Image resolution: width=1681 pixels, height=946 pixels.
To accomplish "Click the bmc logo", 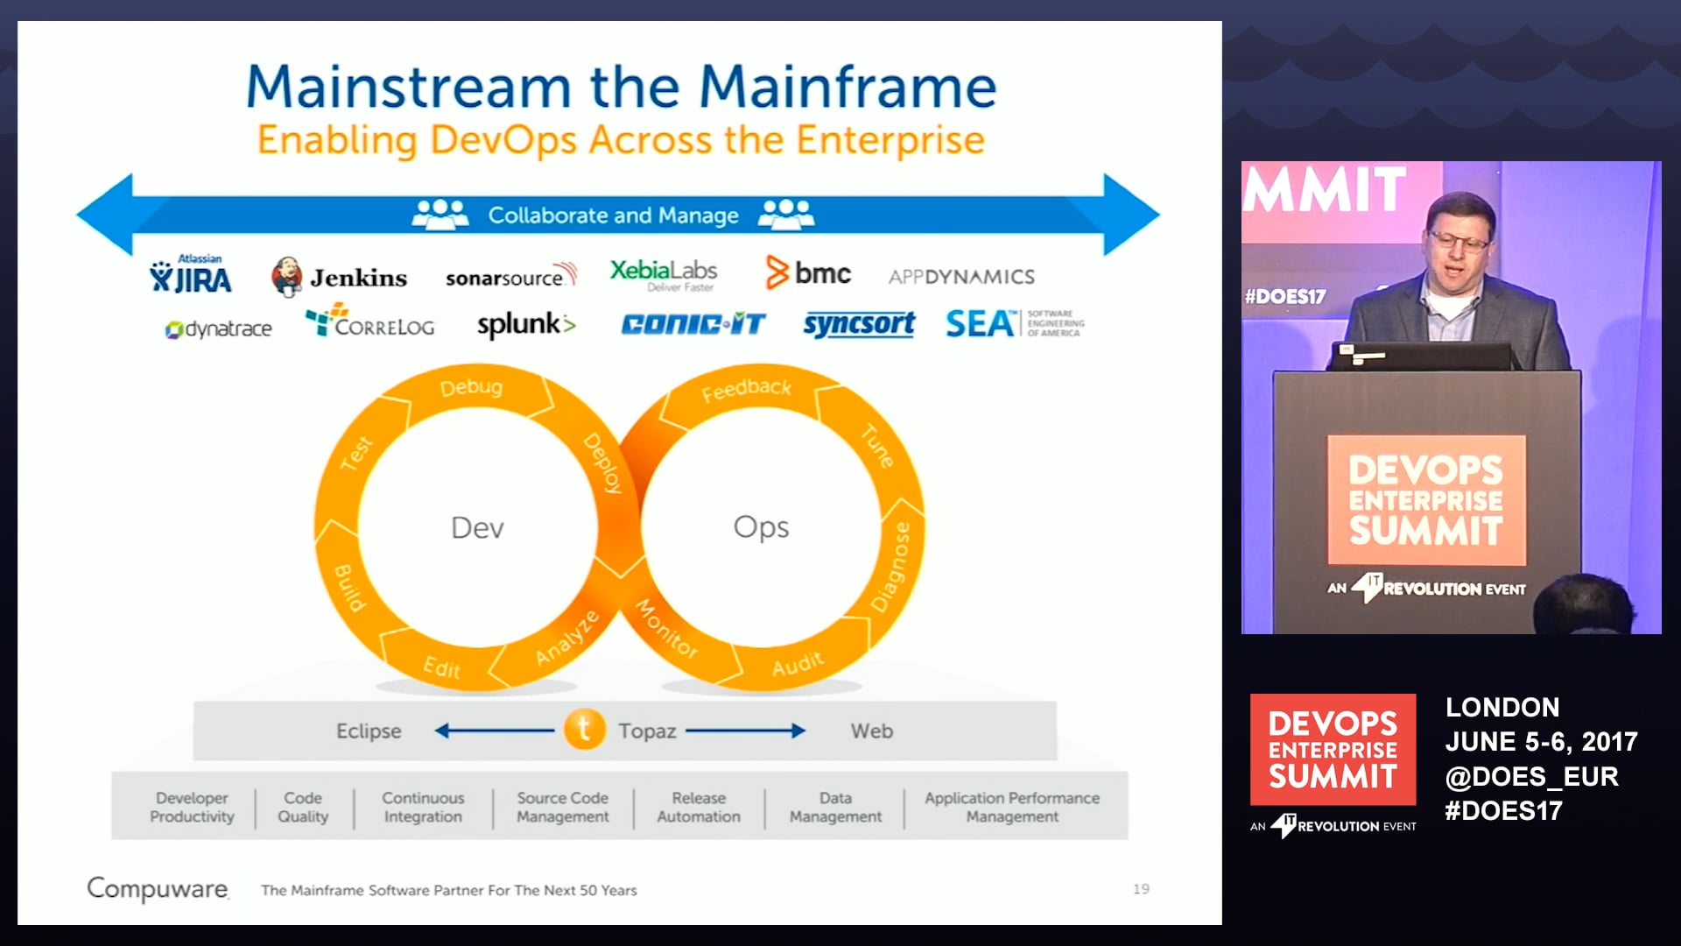I will [807, 272].
